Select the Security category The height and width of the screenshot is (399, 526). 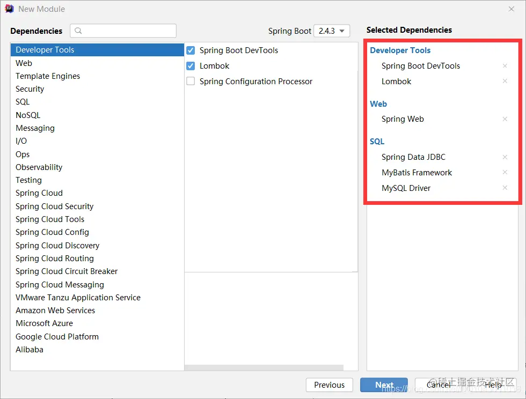pyautogui.click(x=97, y=89)
